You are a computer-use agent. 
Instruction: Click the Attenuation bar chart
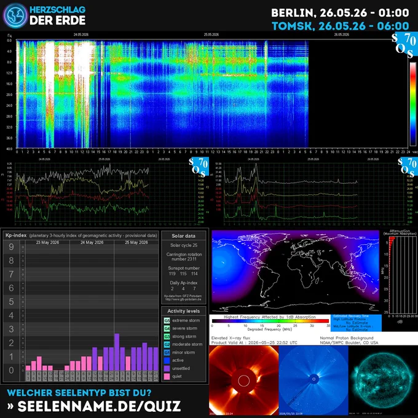[x=403, y=275]
